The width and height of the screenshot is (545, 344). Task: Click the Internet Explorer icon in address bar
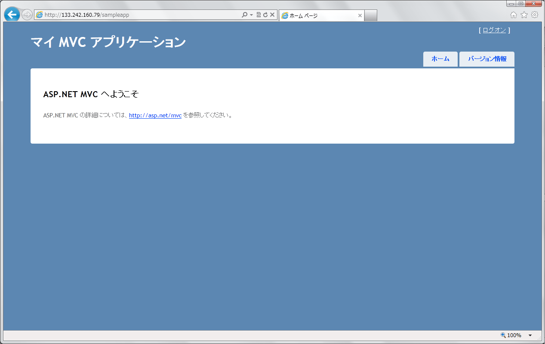tap(39, 14)
